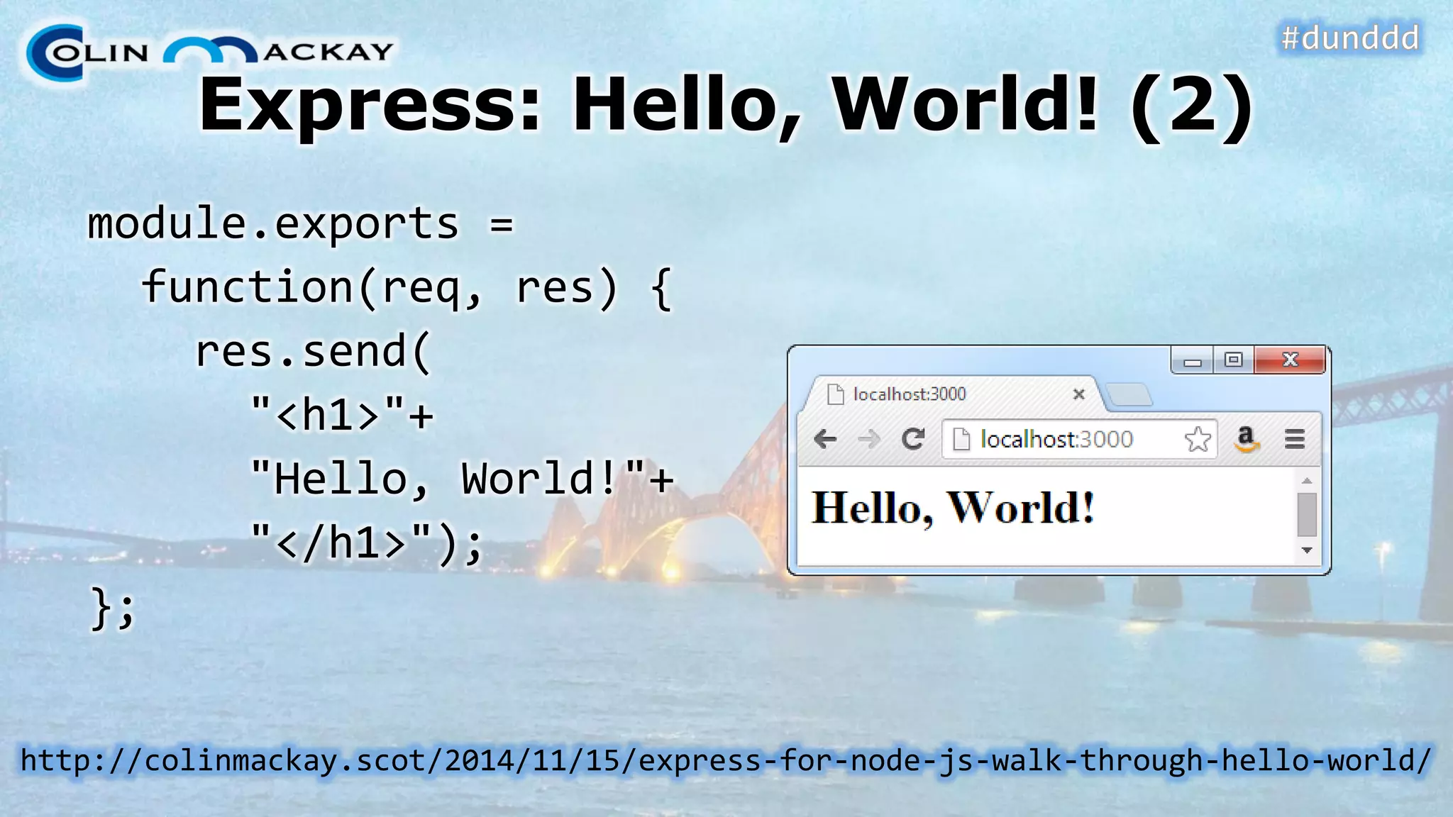Click the "function(req, res) {" code line
The height and width of the screenshot is (817, 1453).
pos(407,288)
